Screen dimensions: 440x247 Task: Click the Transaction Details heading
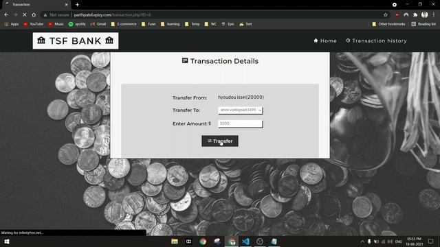click(220, 61)
